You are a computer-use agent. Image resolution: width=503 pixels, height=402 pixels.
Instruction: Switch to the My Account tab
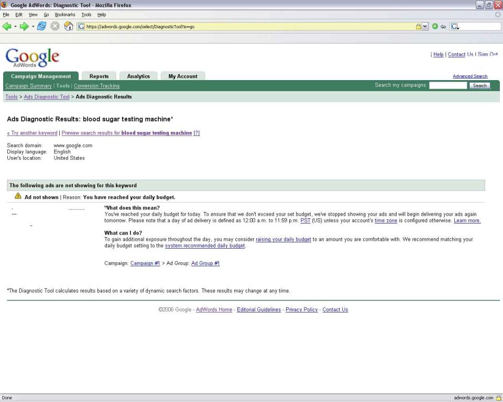(183, 76)
